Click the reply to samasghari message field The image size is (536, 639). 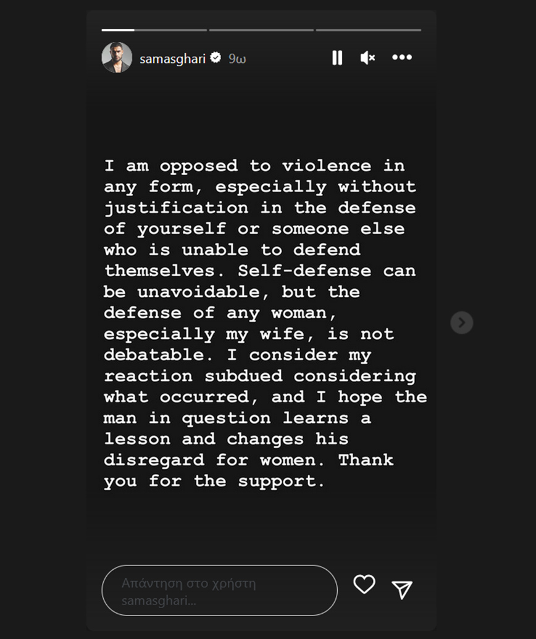click(x=219, y=591)
